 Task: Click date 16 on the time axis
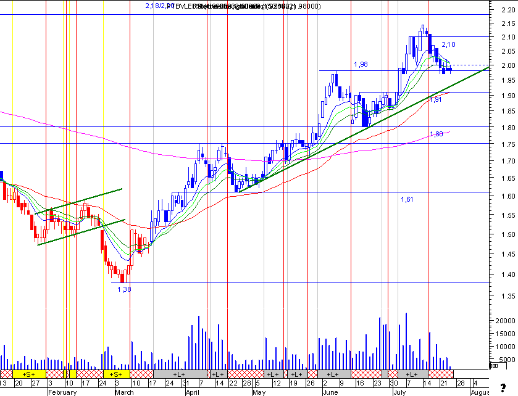(x=360, y=383)
